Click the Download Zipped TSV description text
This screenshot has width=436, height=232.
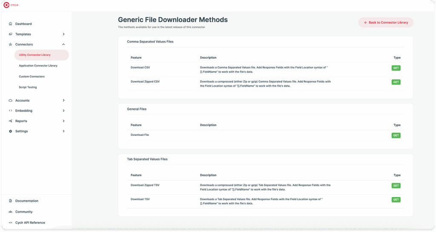[265, 187]
